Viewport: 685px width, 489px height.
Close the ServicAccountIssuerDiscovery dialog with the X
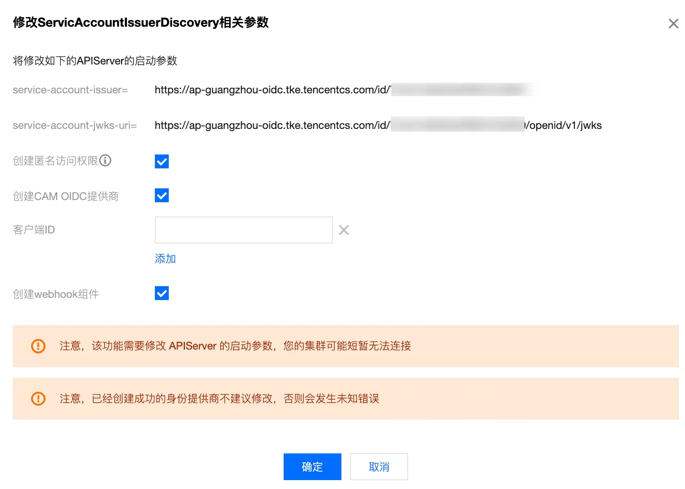tap(673, 23)
